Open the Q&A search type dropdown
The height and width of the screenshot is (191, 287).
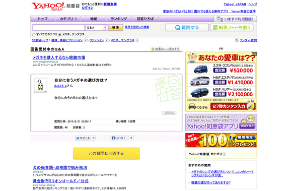coord(96,28)
